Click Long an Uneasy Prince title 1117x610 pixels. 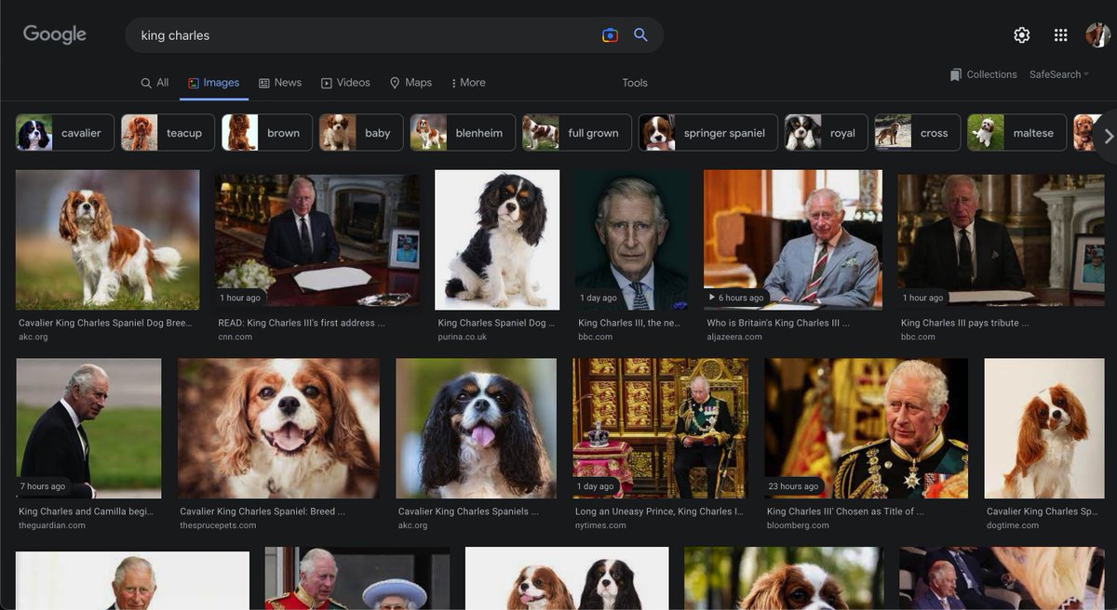pyautogui.click(x=659, y=511)
